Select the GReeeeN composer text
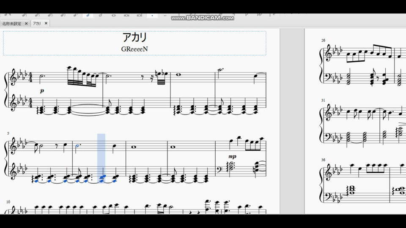This screenshot has height=228, width=406. tap(134, 49)
